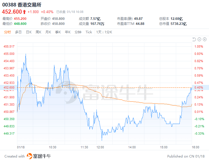Switch to the 分时 intraday tab
The height and width of the screenshot is (162, 209).
click(x=8, y=32)
